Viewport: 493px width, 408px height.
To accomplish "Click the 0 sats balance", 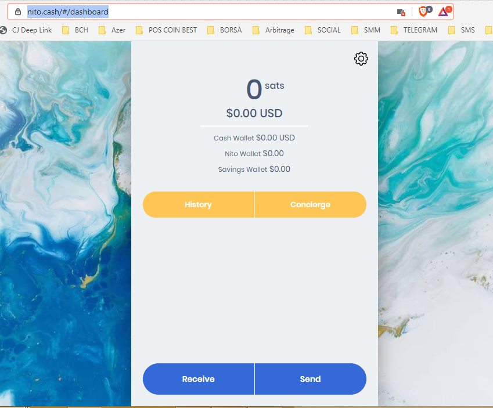I will tap(265, 89).
